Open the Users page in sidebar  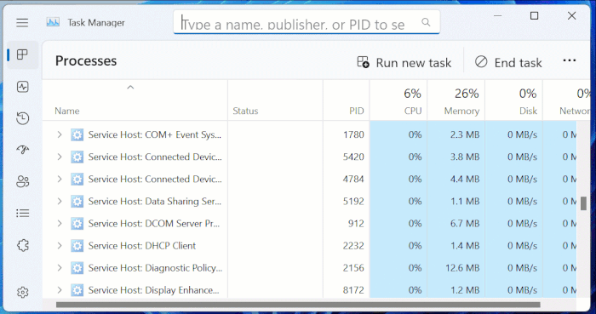tap(22, 181)
